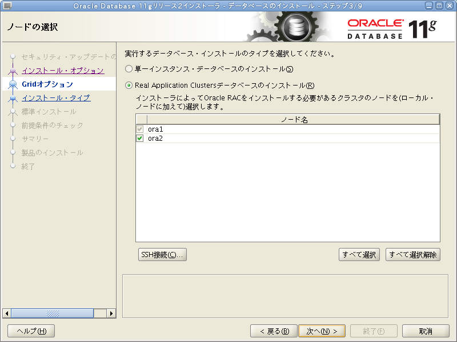Go to インストール・オプション step link

(63, 71)
